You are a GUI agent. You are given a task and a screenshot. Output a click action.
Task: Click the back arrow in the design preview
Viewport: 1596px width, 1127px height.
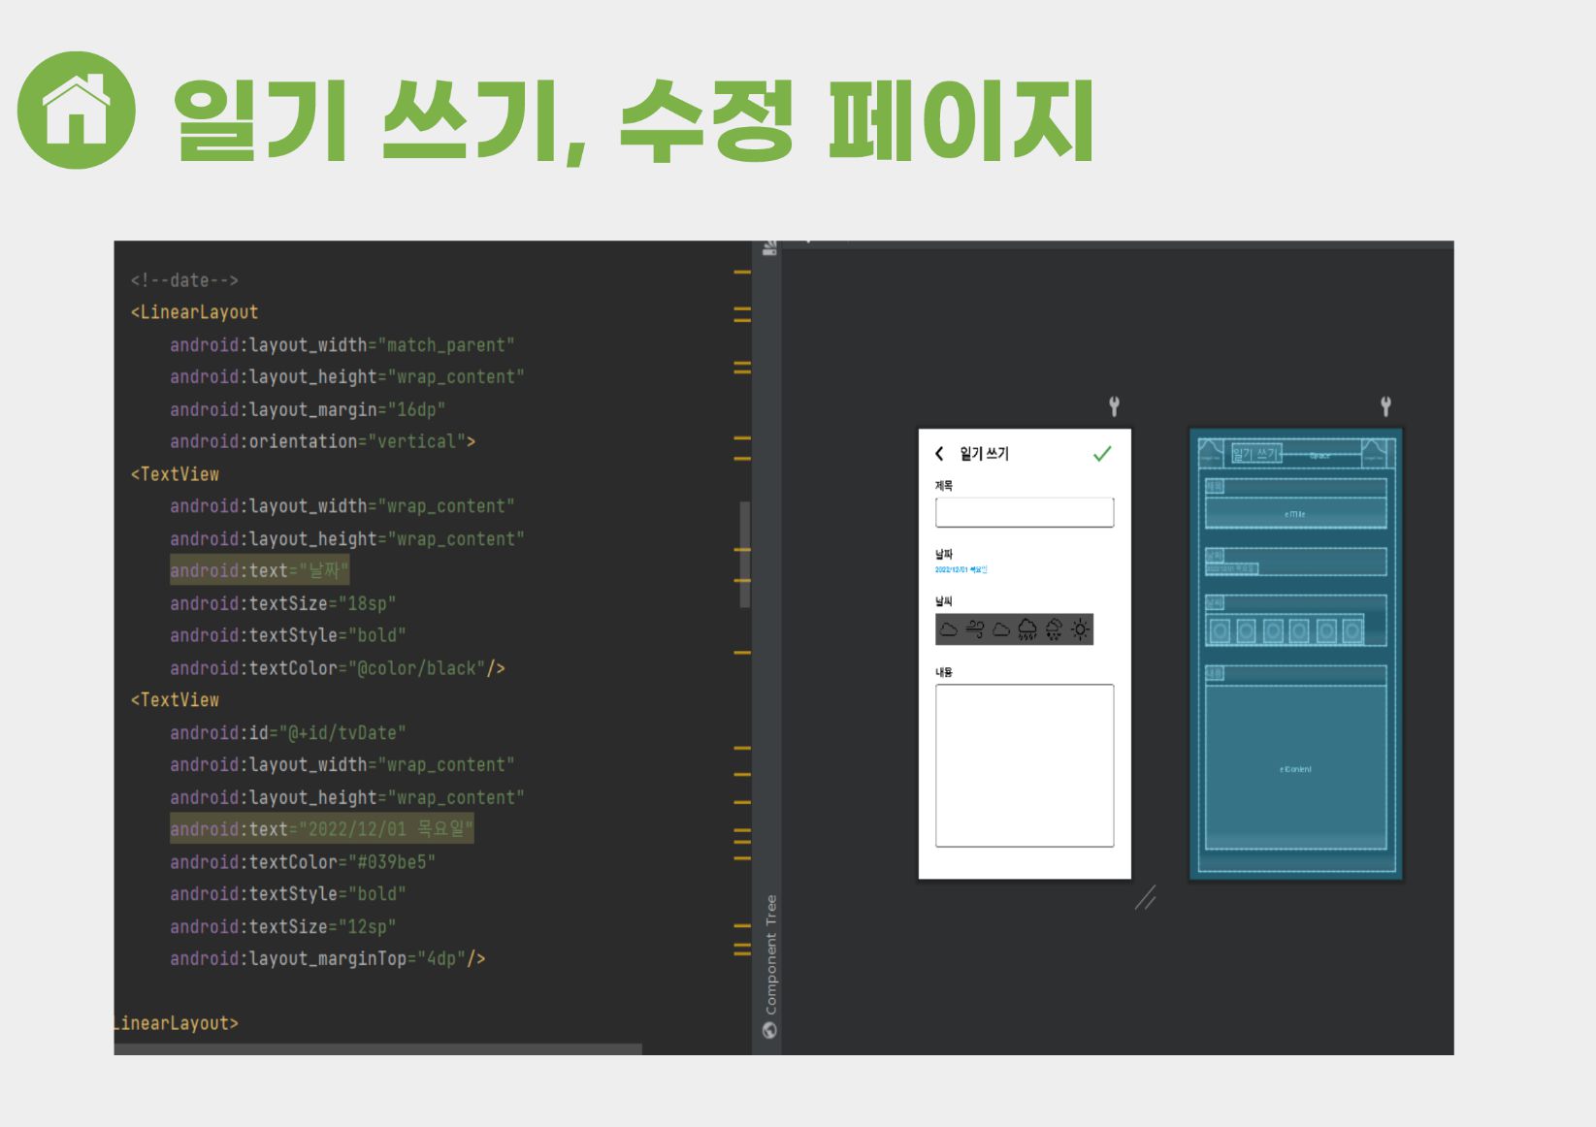point(939,454)
